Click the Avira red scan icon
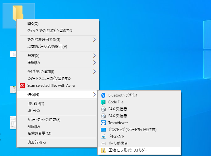This screenshot has width=211, height=156. (x=22, y=85)
